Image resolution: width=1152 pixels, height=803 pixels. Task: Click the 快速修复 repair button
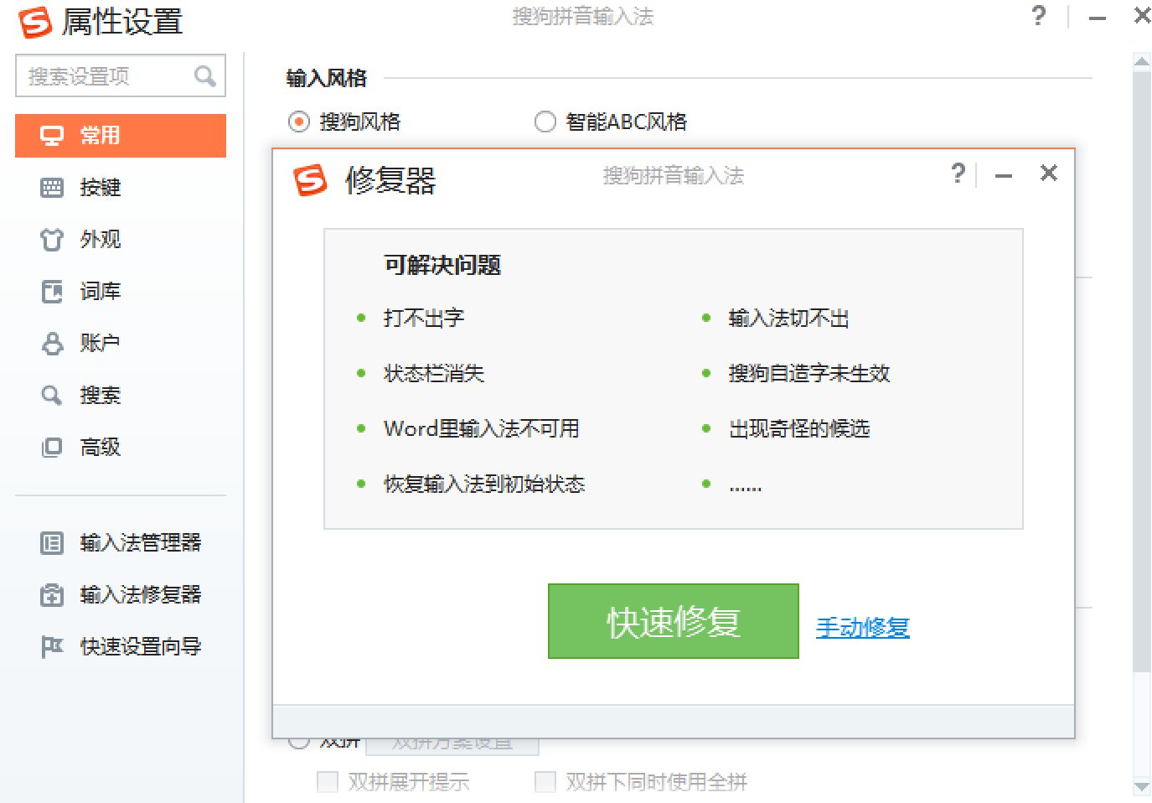pyautogui.click(x=673, y=621)
